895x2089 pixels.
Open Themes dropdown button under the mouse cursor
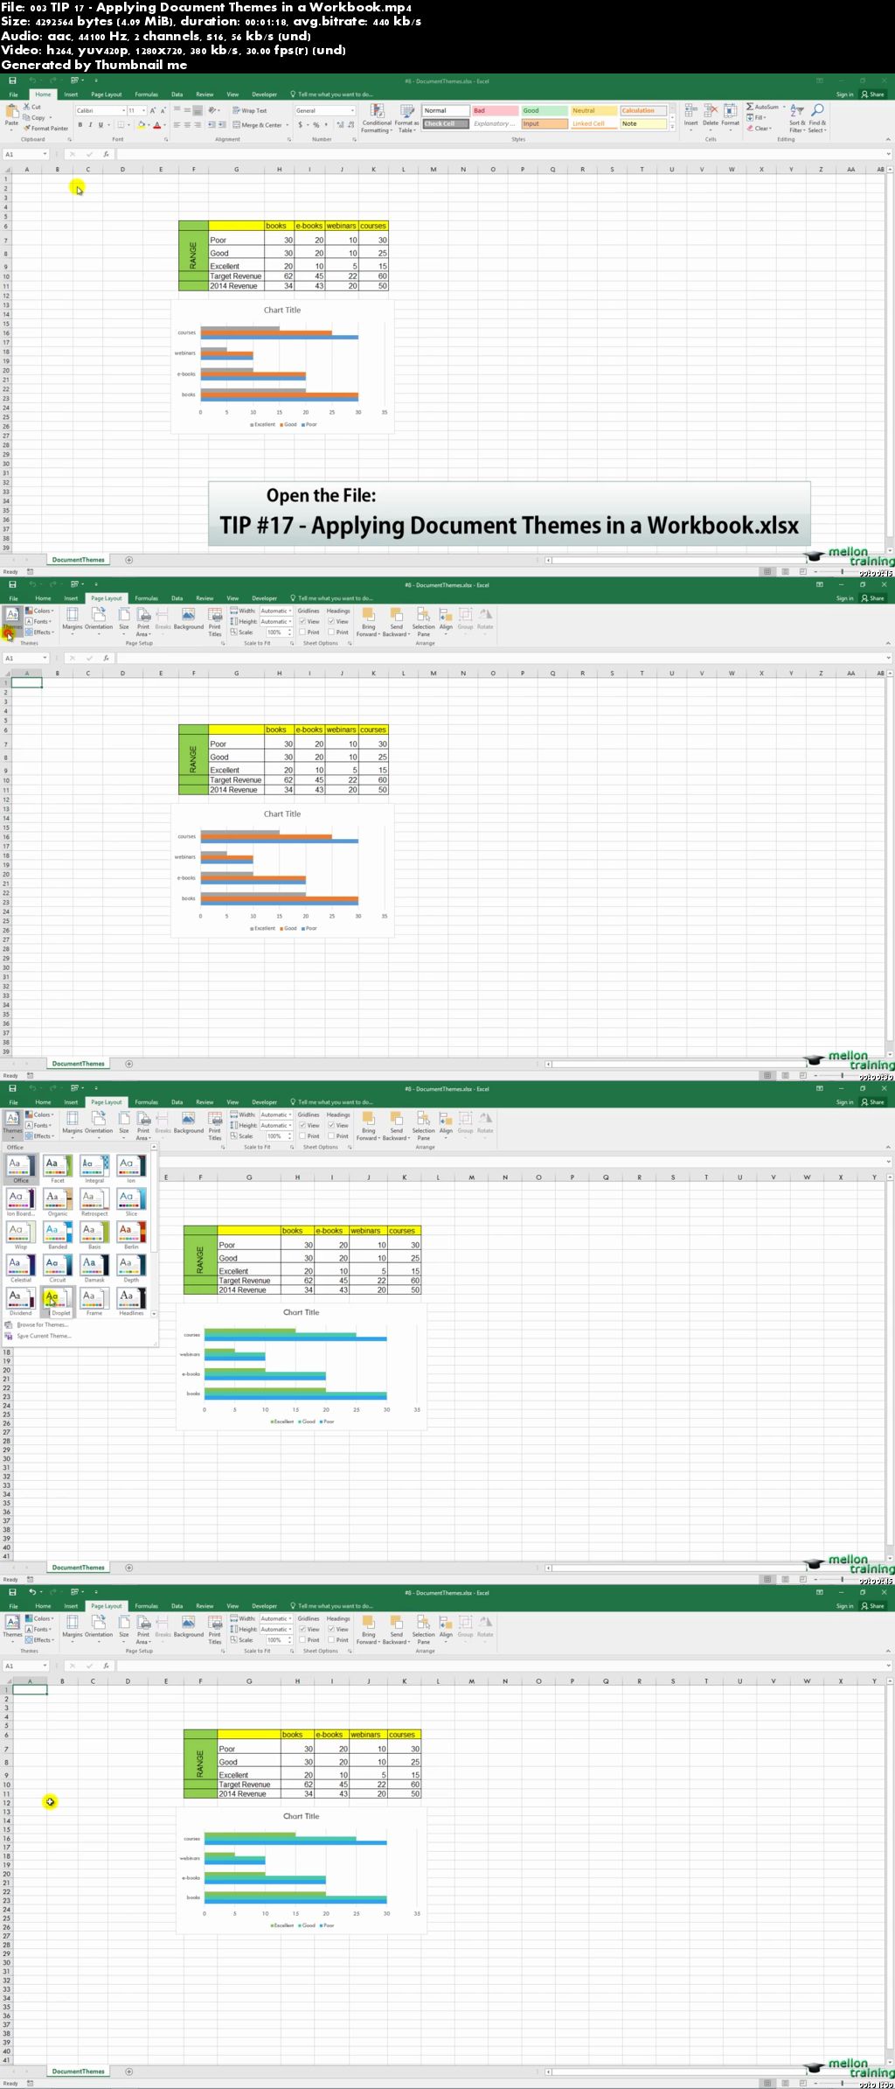(12, 620)
